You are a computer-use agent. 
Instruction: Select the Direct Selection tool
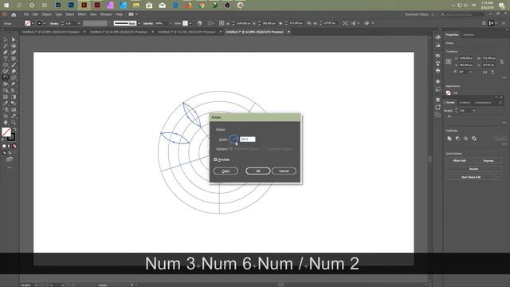point(14,40)
